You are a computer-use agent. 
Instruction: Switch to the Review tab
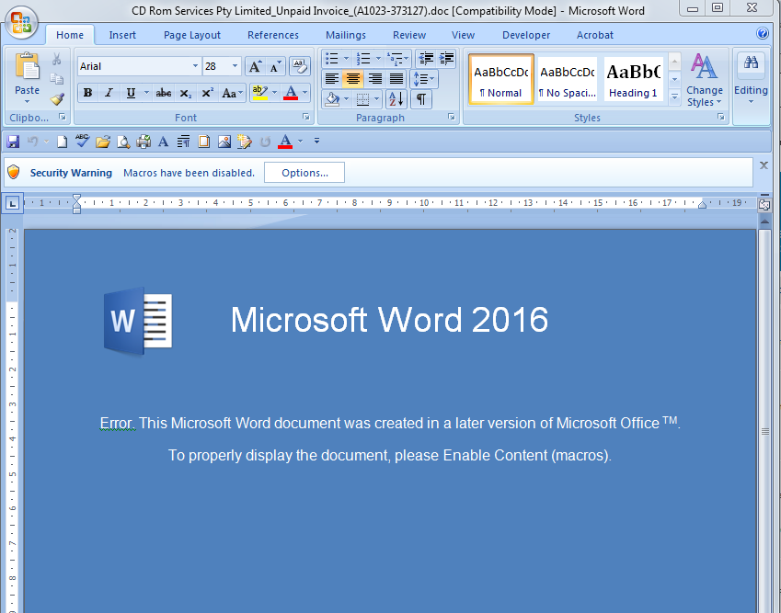pos(409,35)
